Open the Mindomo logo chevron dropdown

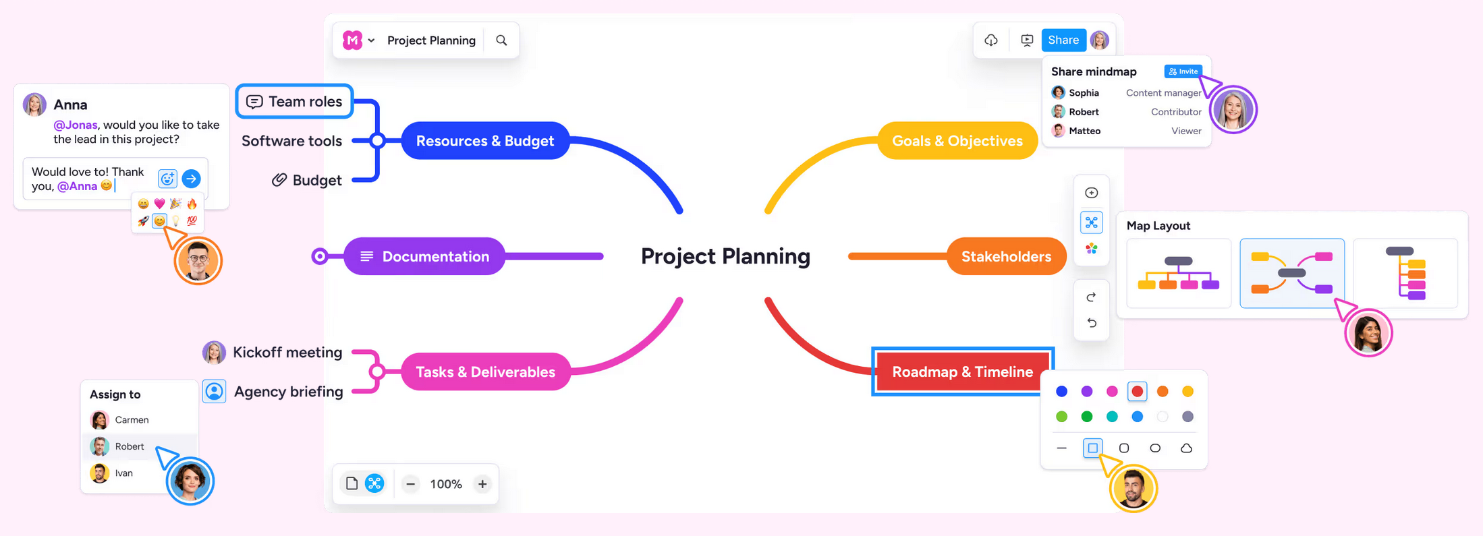(372, 40)
